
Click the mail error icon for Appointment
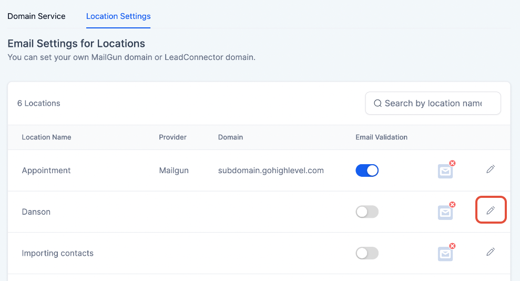coord(446,170)
